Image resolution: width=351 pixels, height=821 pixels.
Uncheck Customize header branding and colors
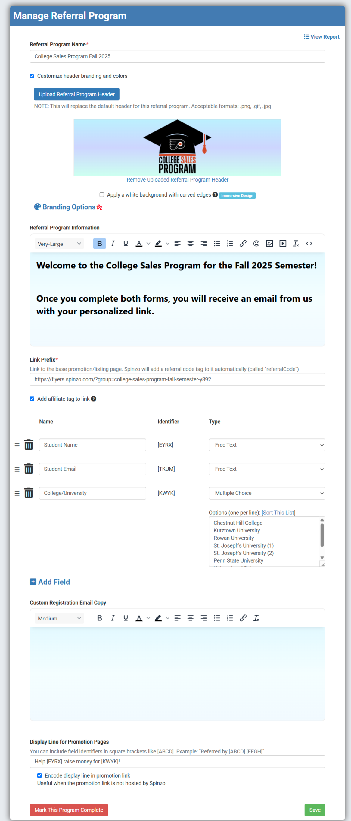[32, 76]
